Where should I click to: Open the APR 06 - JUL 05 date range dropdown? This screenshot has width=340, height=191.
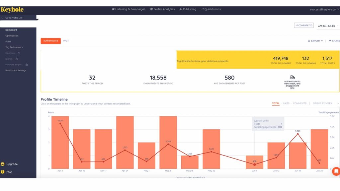[x=328, y=26]
